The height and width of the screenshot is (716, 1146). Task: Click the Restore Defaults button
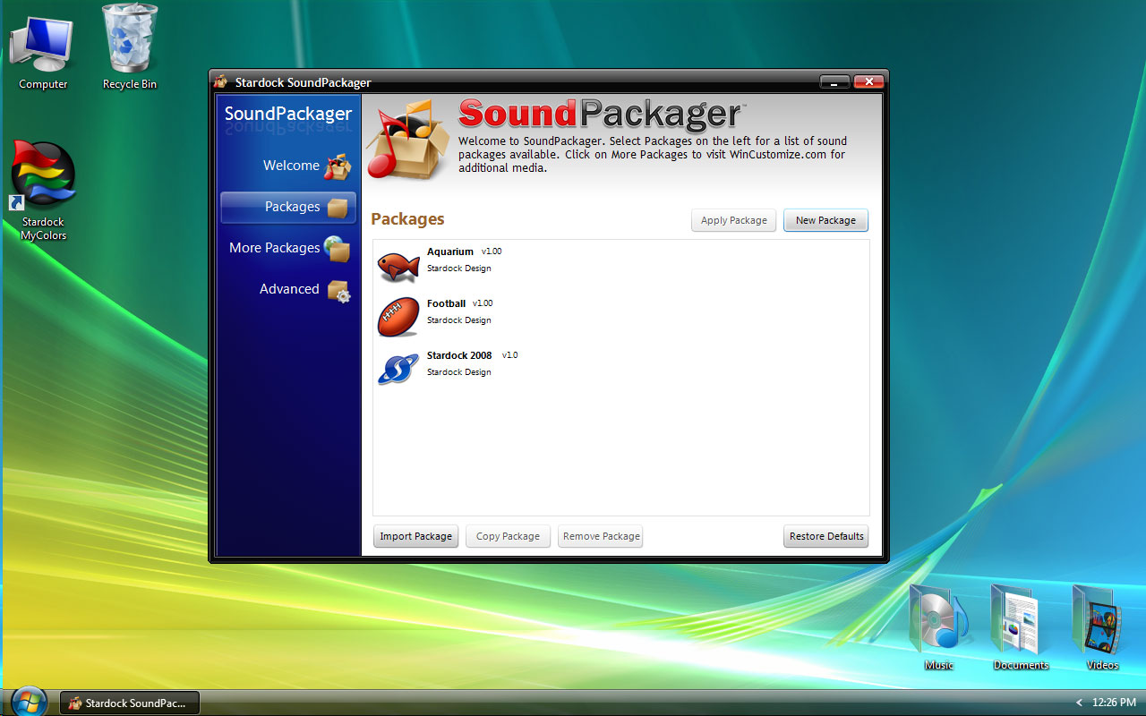pos(825,537)
